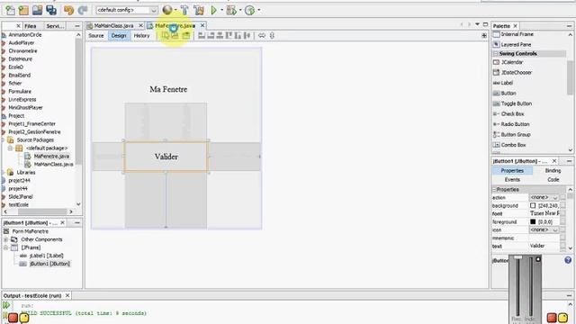Center components horizontally
The image size is (576, 324).
click(x=220, y=36)
